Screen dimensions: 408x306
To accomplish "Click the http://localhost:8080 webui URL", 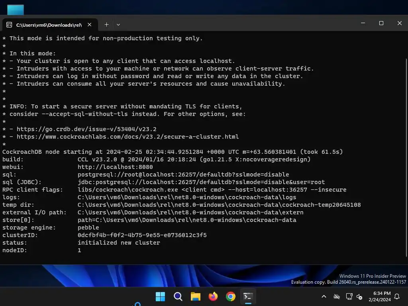I will [115, 167].
